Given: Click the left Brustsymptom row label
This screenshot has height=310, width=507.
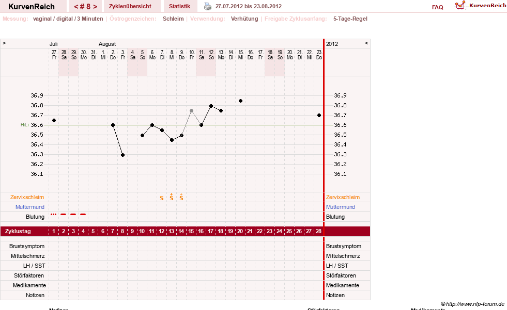Looking at the screenshot, I should tap(27, 246).
